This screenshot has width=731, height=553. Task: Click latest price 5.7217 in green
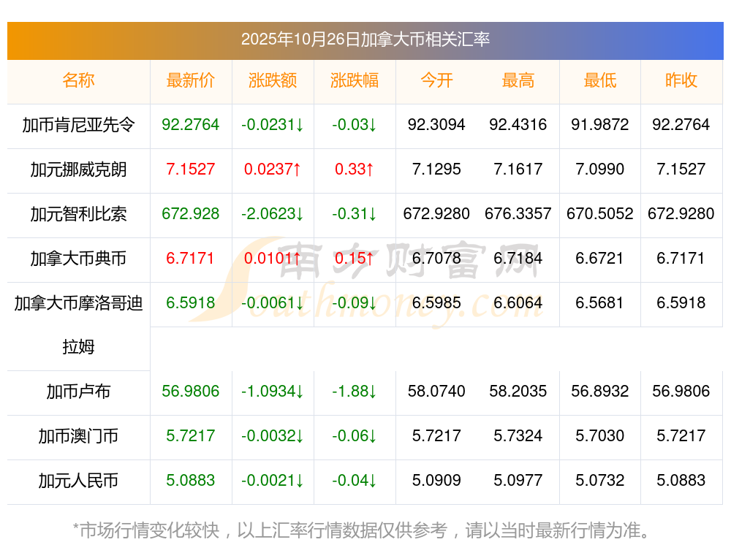(x=191, y=435)
